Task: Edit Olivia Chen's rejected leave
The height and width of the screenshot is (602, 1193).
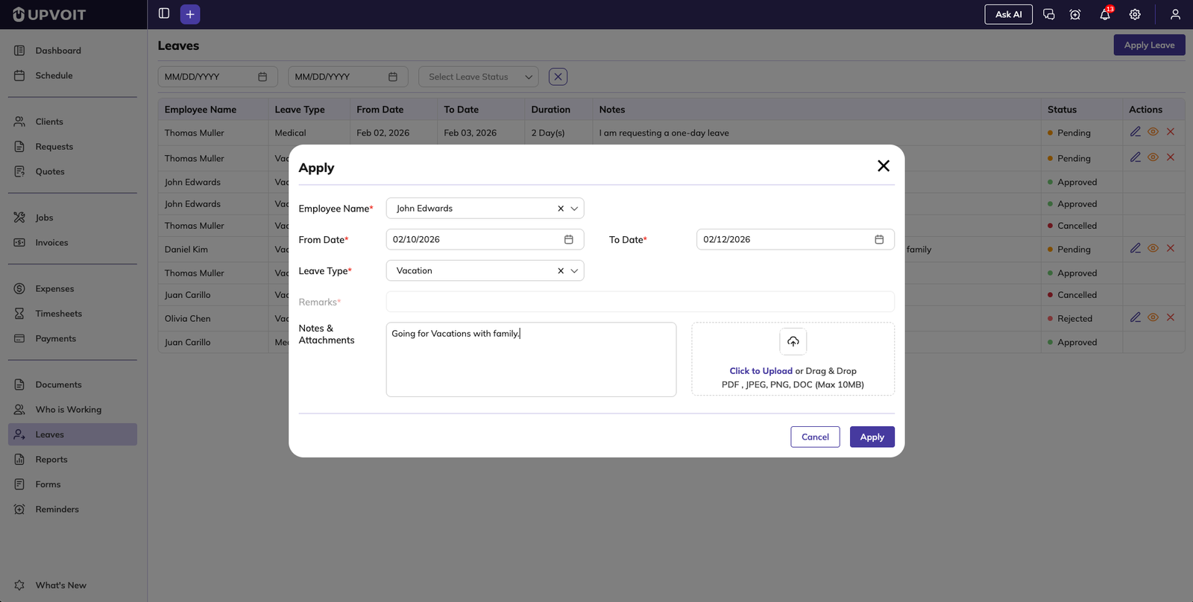Action: pyautogui.click(x=1135, y=317)
